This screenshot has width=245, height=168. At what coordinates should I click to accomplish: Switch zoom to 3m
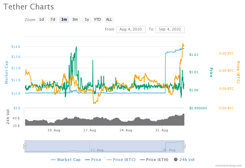[x=75, y=20]
